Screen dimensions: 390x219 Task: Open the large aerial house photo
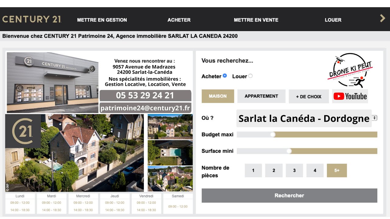[x=74, y=153]
